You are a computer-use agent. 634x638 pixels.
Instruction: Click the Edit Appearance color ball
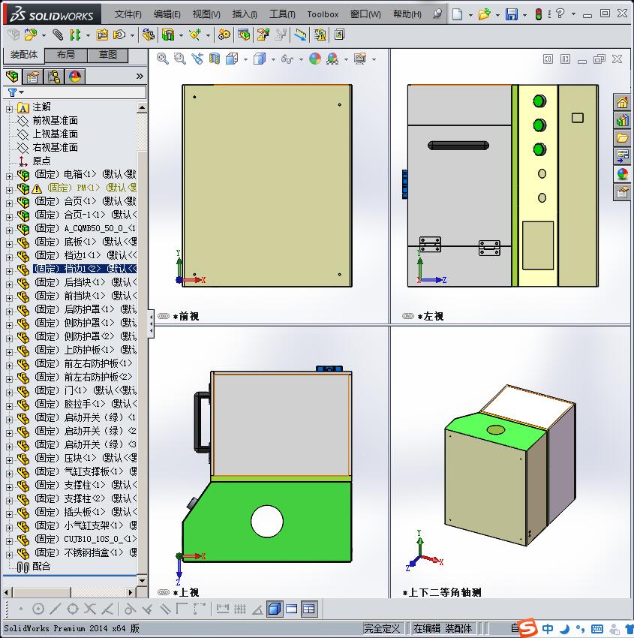(x=315, y=59)
